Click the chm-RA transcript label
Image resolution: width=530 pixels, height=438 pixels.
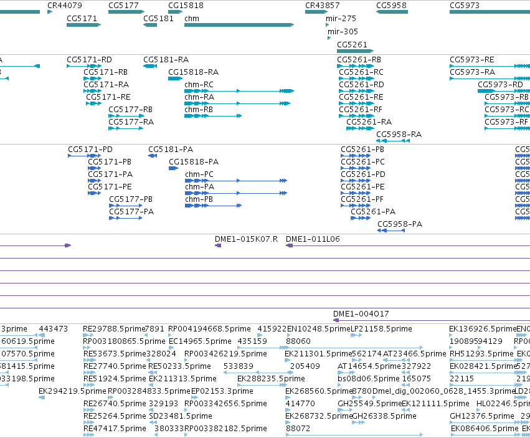(x=199, y=97)
